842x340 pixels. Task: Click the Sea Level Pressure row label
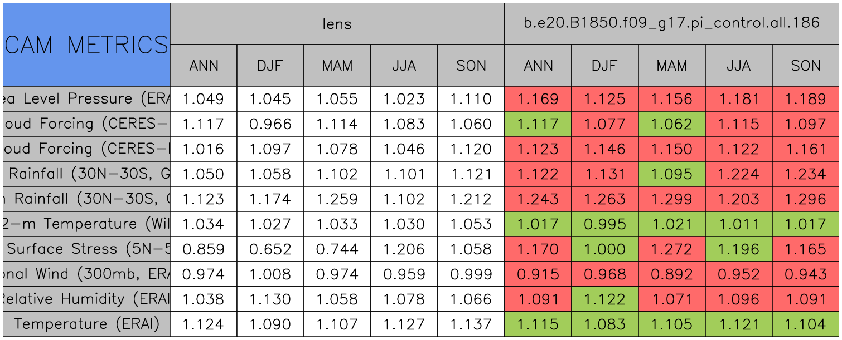pyautogui.click(x=86, y=99)
